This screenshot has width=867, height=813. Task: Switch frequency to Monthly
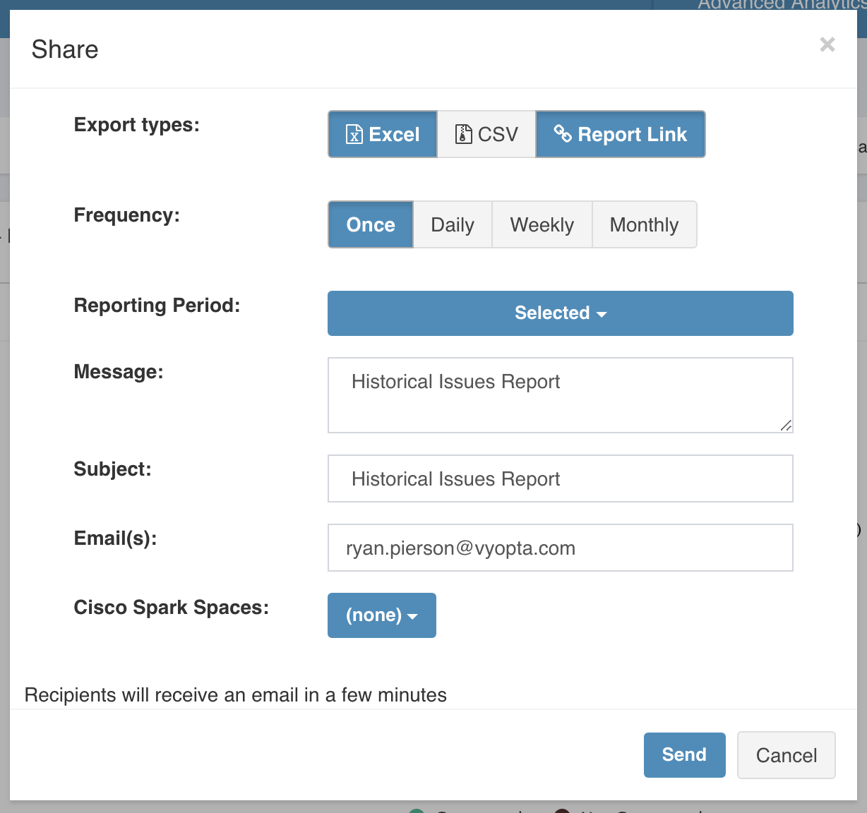tap(644, 224)
